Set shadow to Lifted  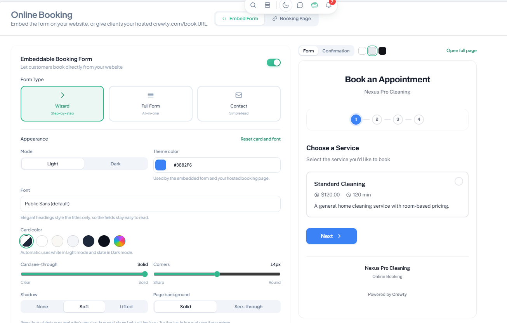click(x=126, y=307)
